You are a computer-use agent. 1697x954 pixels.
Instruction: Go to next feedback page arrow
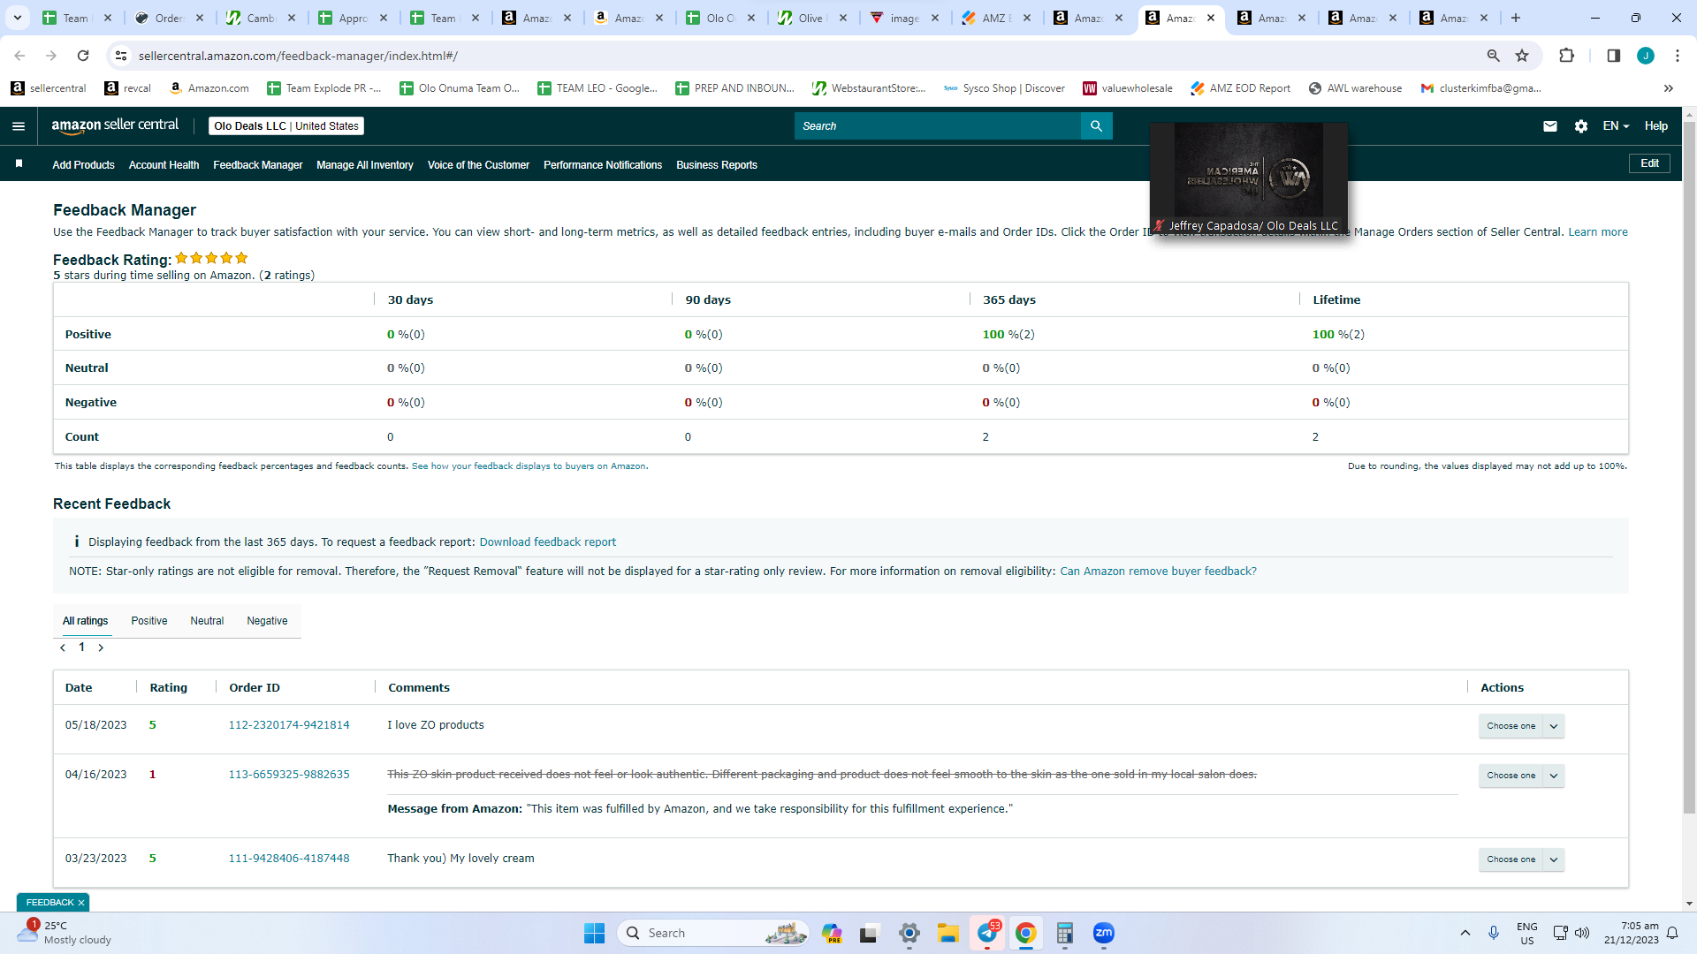(x=101, y=647)
